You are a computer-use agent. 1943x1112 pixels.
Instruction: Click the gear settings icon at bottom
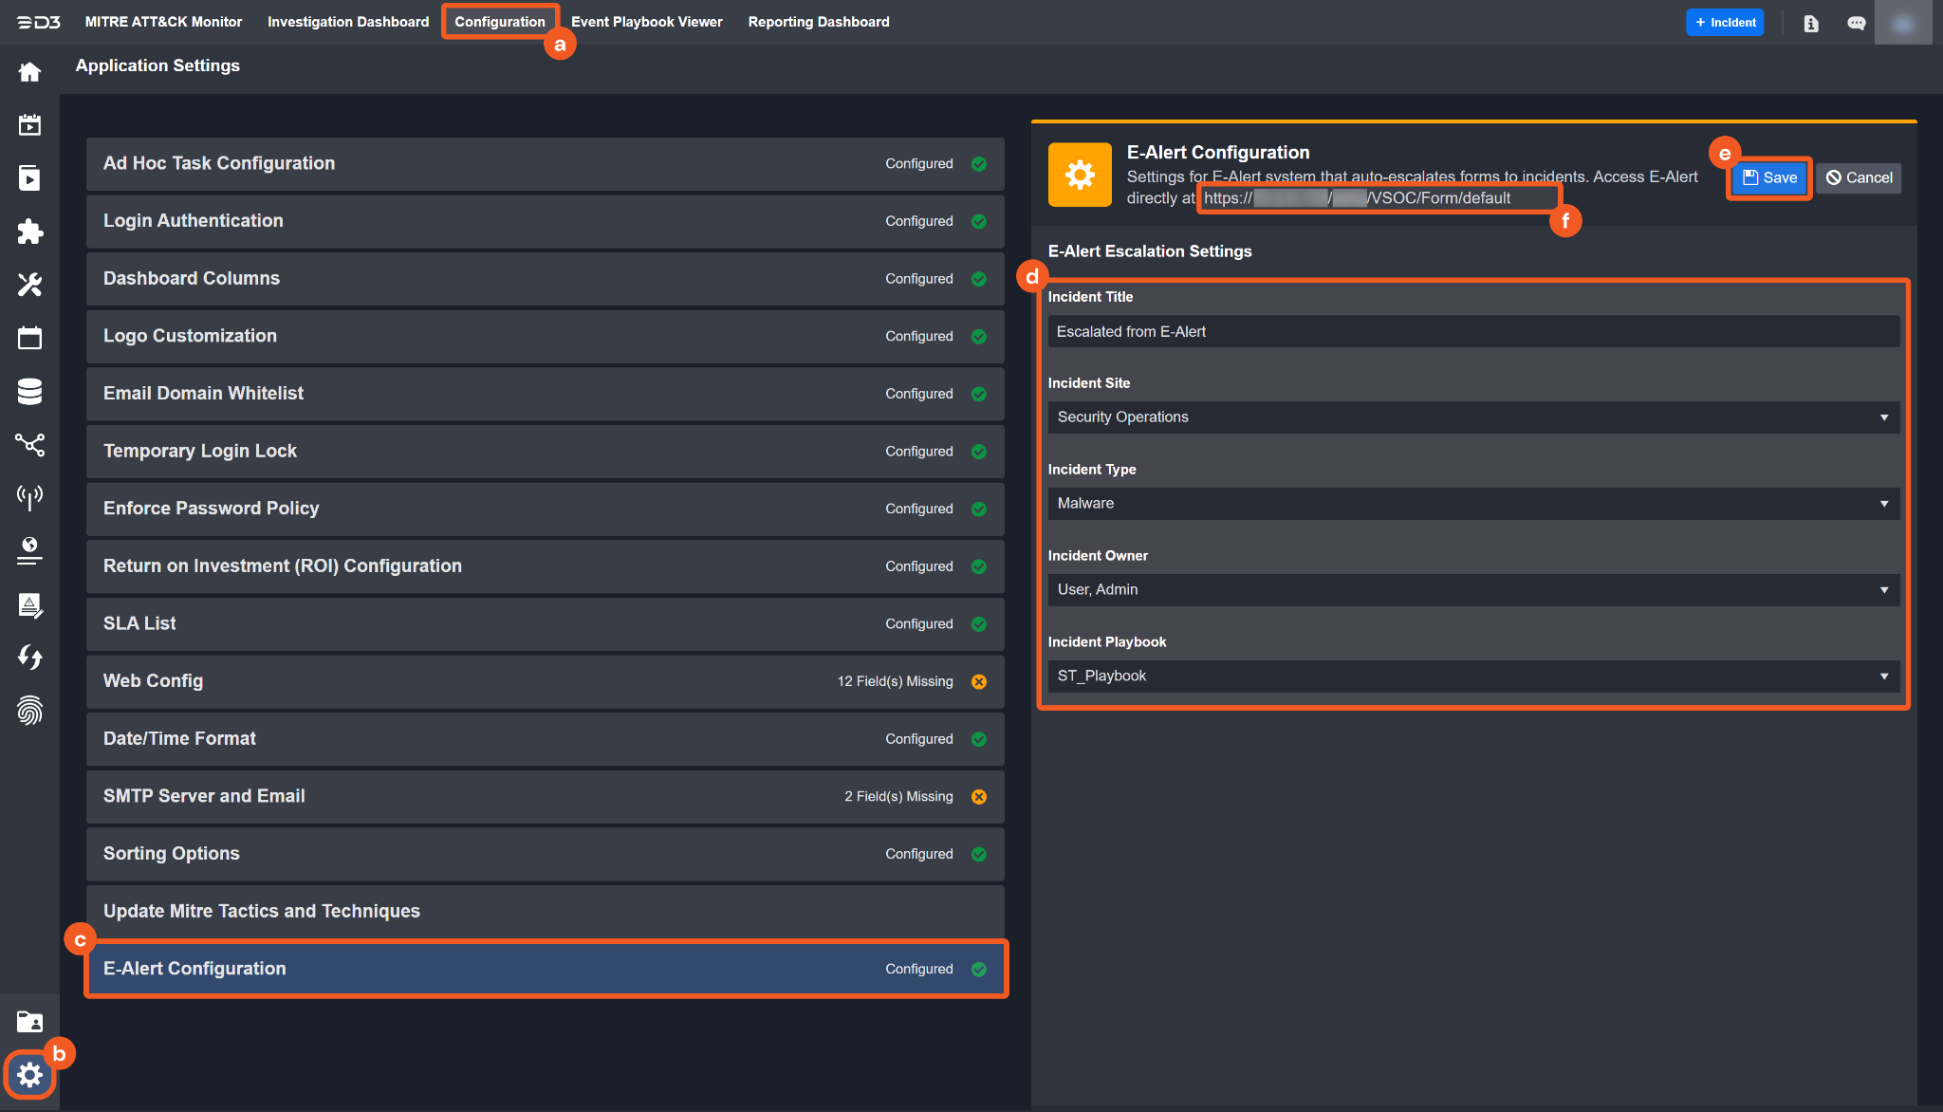click(29, 1074)
